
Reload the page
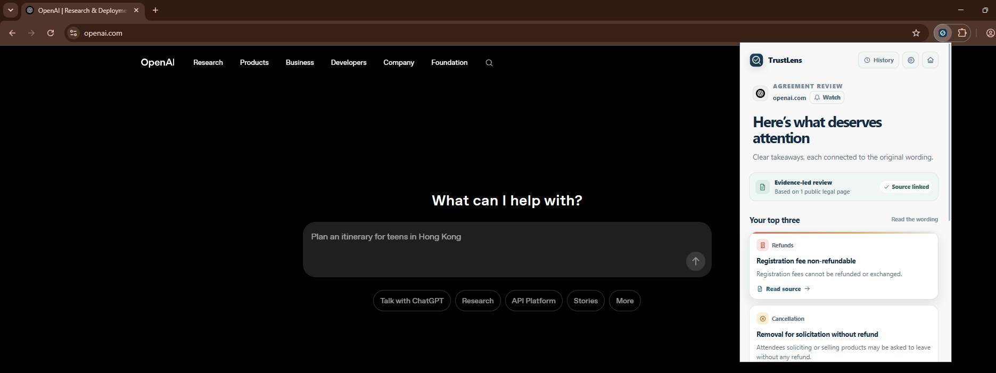51,33
